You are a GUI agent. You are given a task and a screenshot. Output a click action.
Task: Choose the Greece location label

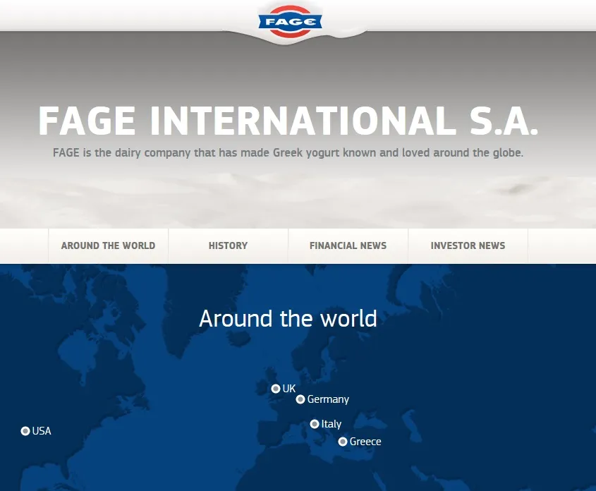365,442
